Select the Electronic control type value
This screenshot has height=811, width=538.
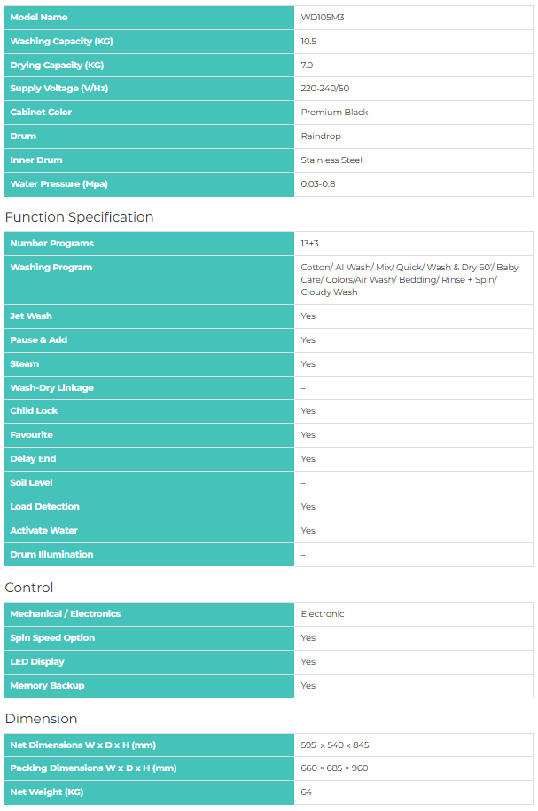pyautogui.click(x=323, y=614)
